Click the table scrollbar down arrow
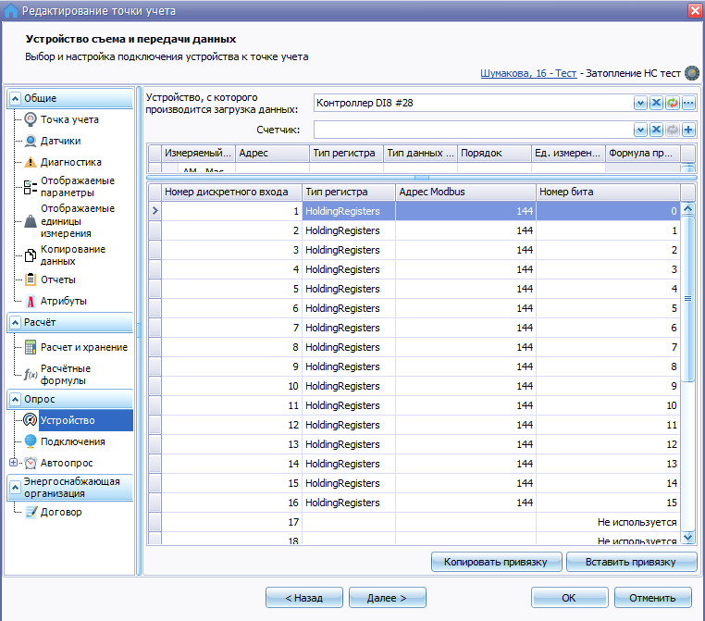The image size is (705, 621). pos(688,537)
